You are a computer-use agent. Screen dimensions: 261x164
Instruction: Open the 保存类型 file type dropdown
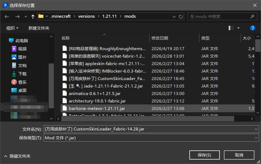(x=151, y=138)
